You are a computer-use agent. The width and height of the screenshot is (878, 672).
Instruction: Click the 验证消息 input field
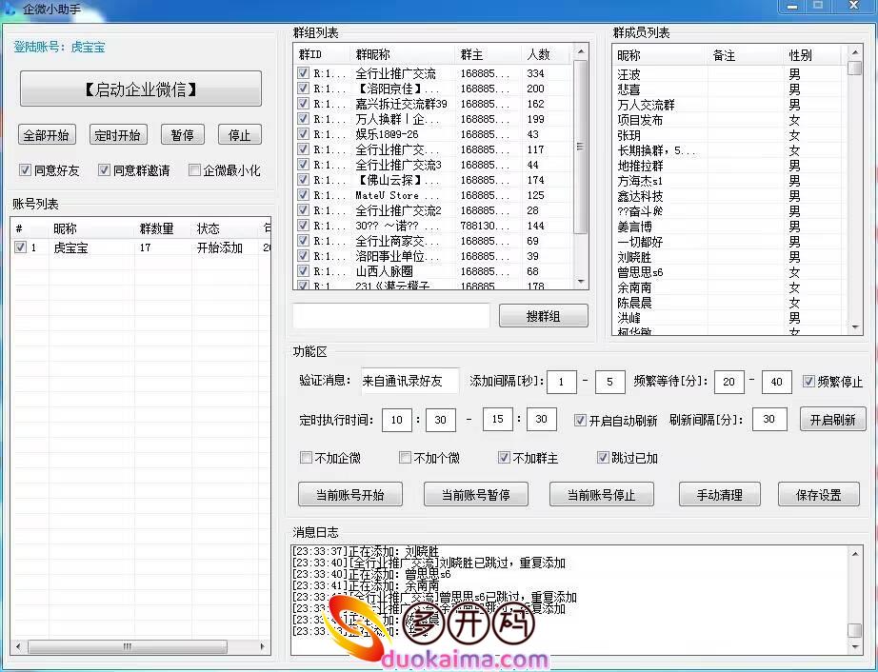pos(409,381)
